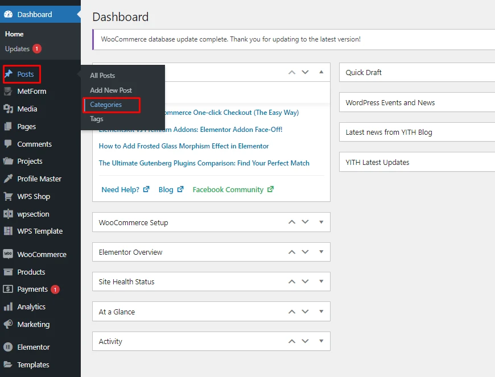Toggle the Activity panel open
Screen dimensions: 495x377
[321, 341]
